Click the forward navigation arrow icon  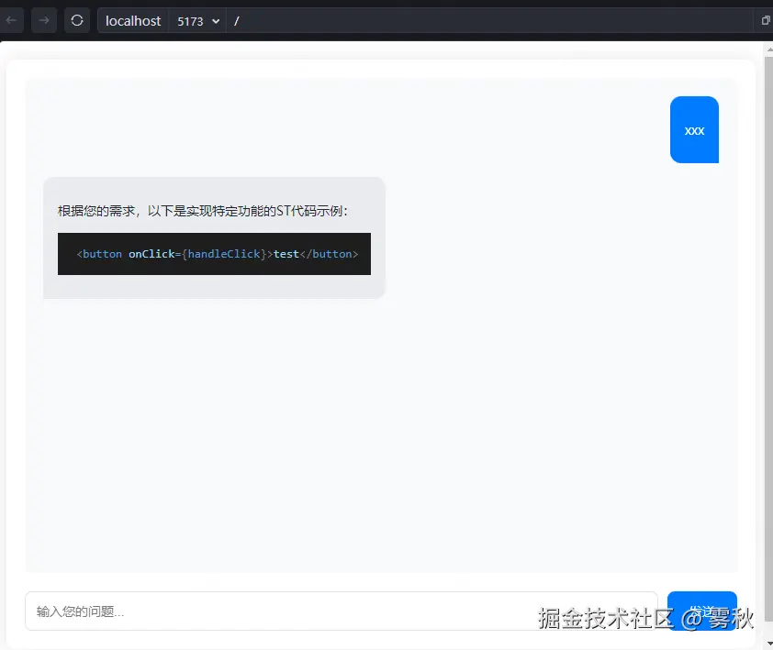[43, 20]
